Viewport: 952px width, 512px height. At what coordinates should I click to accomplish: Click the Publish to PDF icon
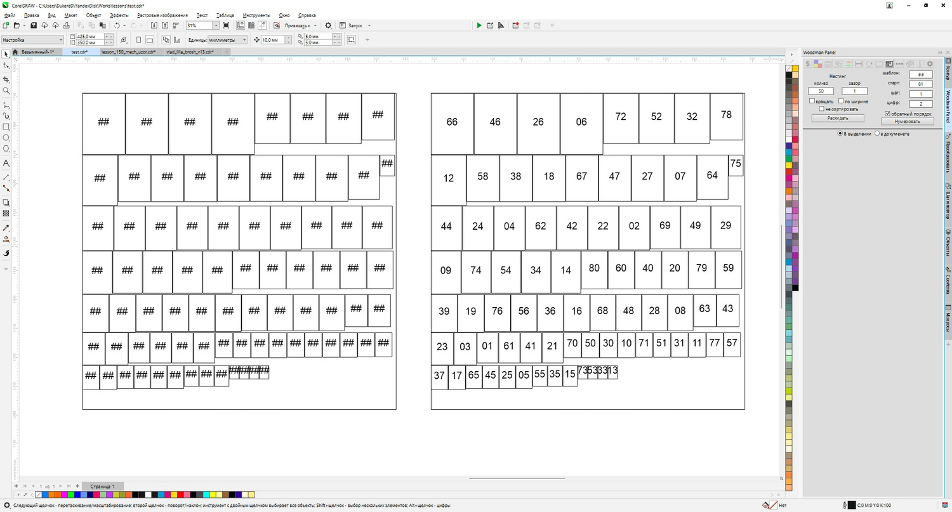(x=176, y=25)
